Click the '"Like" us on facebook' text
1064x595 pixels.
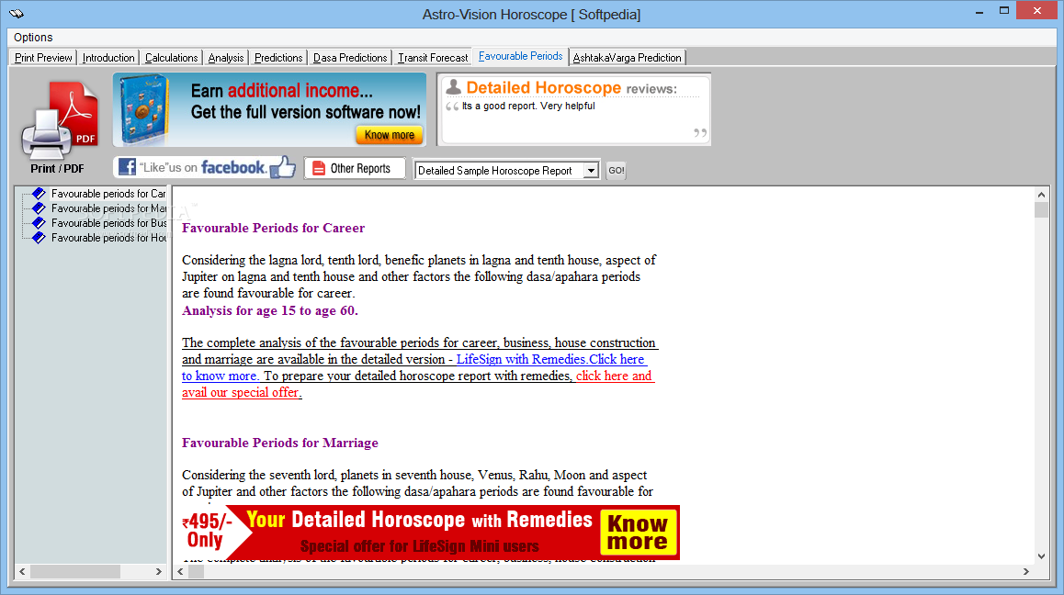coord(202,167)
